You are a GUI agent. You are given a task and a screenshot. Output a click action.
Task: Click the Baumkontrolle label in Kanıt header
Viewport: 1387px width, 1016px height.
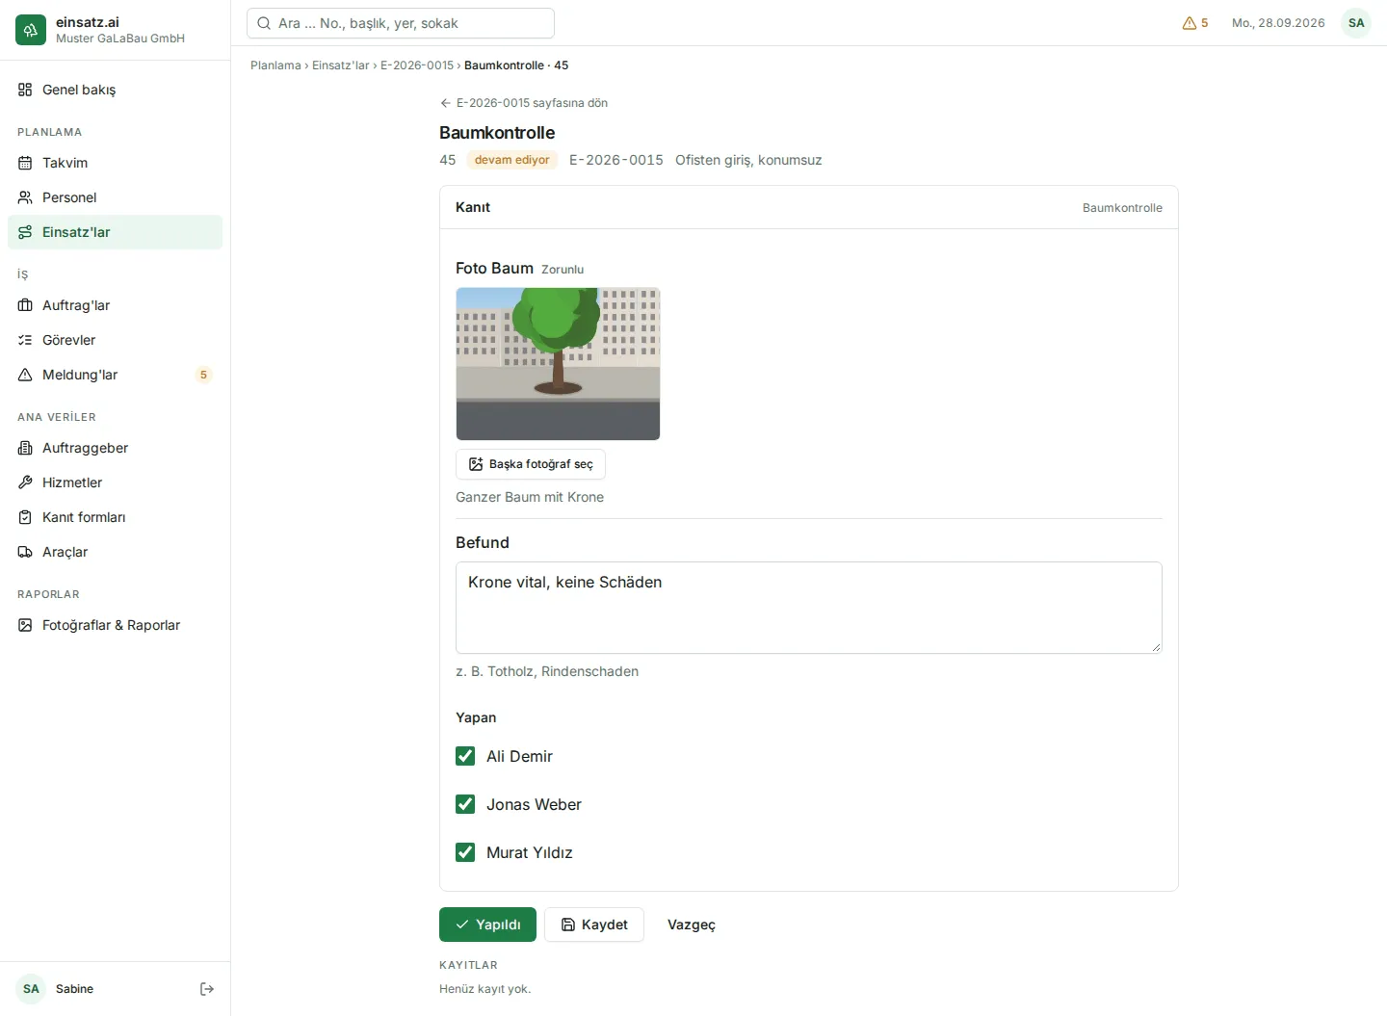(1122, 208)
